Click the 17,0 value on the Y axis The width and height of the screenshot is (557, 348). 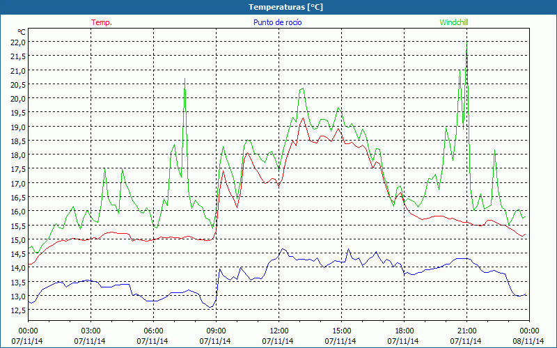pyautogui.click(x=19, y=184)
